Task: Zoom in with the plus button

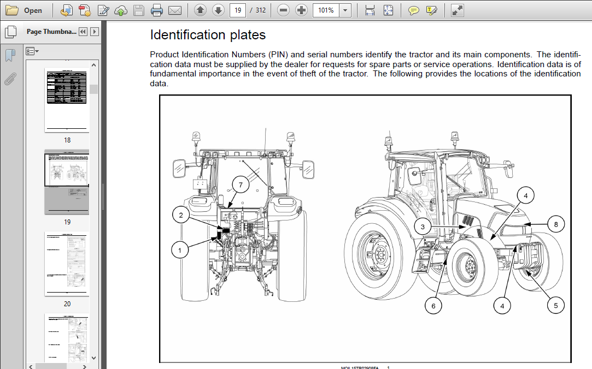Action: point(301,10)
